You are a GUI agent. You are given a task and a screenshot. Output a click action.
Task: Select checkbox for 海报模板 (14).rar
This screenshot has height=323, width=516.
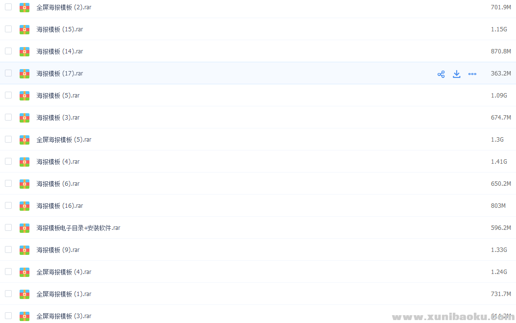[8, 51]
